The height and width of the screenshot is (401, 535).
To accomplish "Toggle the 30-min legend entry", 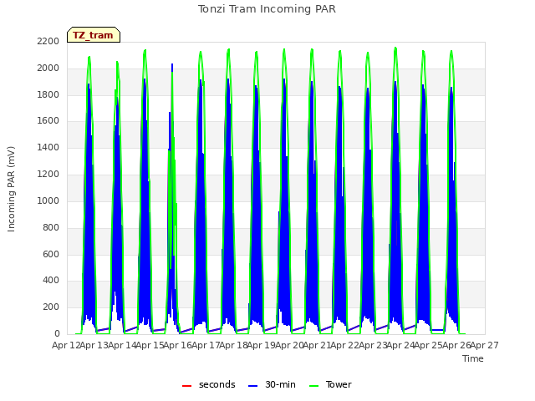I will 272,384.
